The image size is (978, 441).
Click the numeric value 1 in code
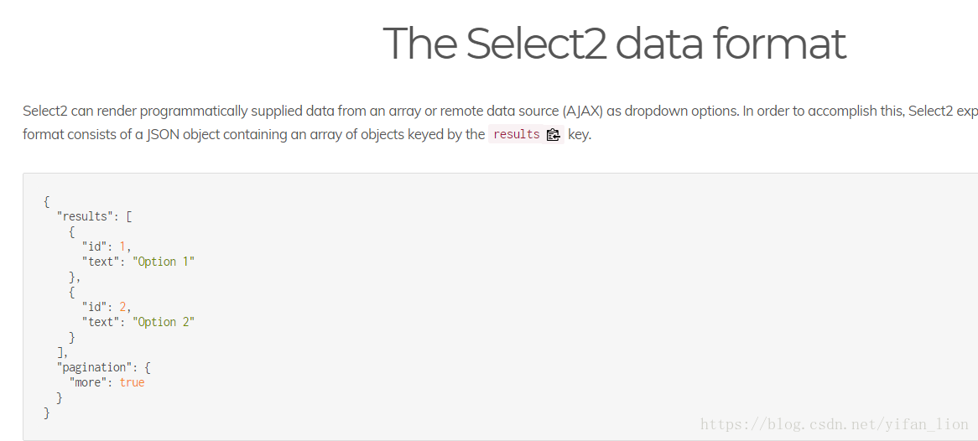pos(122,246)
